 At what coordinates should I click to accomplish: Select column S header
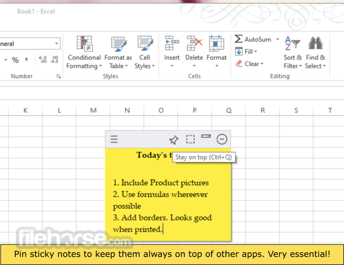point(296,110)
